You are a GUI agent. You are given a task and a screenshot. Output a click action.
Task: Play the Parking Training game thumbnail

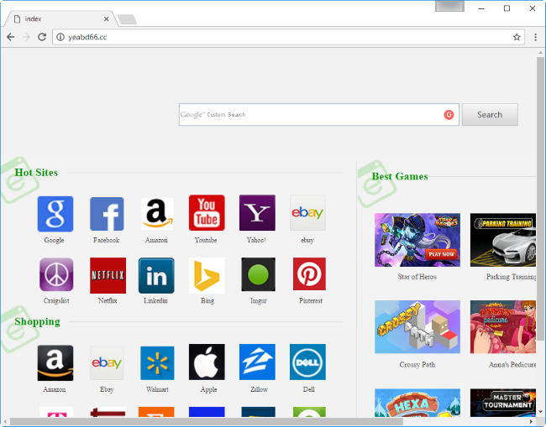click(x=503, y=240)
